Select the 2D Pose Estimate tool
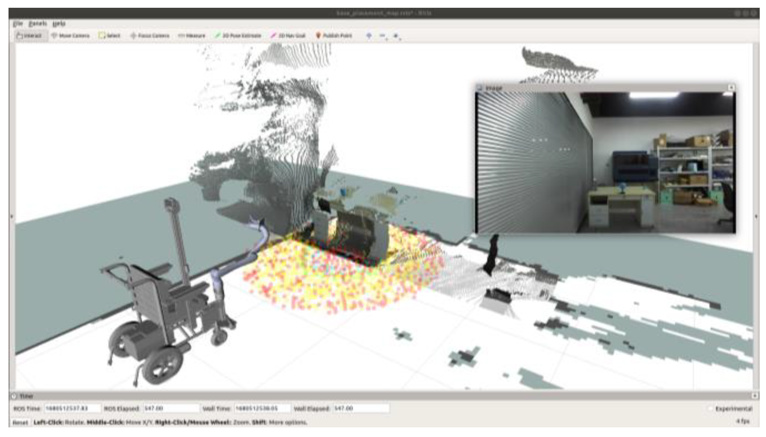The width and height of the screenshot is (766, 437). (x=238, y=36)
